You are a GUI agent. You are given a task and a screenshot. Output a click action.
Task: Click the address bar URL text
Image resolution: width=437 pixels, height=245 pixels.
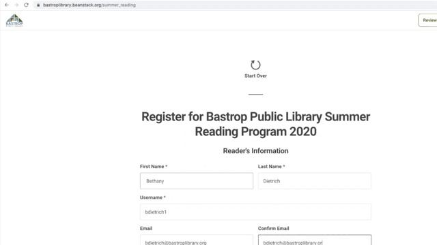pos(89,5)
